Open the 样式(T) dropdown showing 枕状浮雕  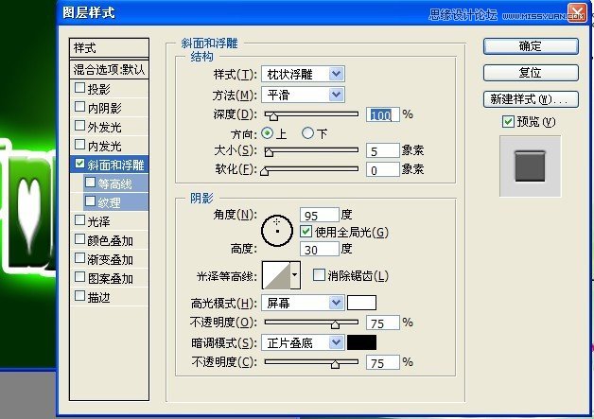tap(303, 75)
